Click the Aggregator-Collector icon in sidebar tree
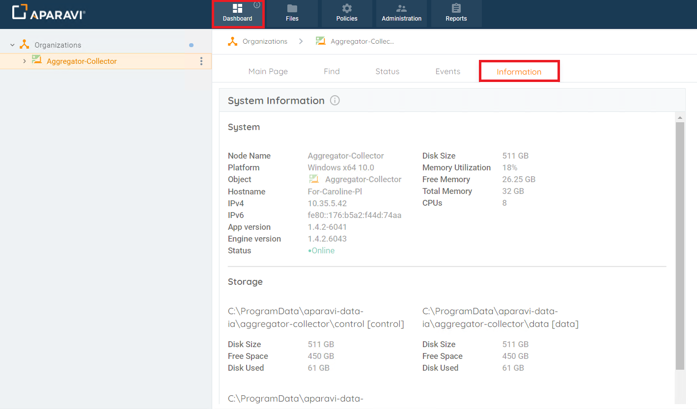697x409 pixels. click(x=36, y=61)
